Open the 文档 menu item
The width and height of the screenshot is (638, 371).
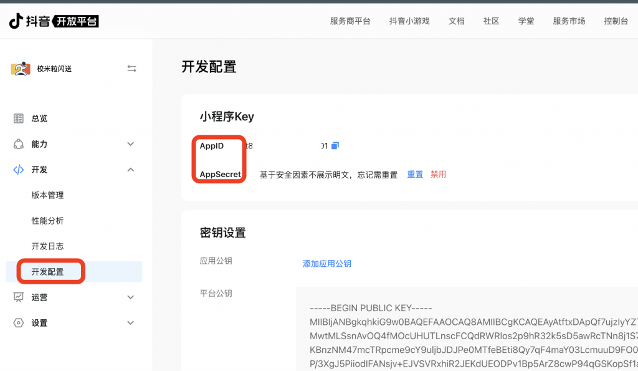click(x=456, y=21)
